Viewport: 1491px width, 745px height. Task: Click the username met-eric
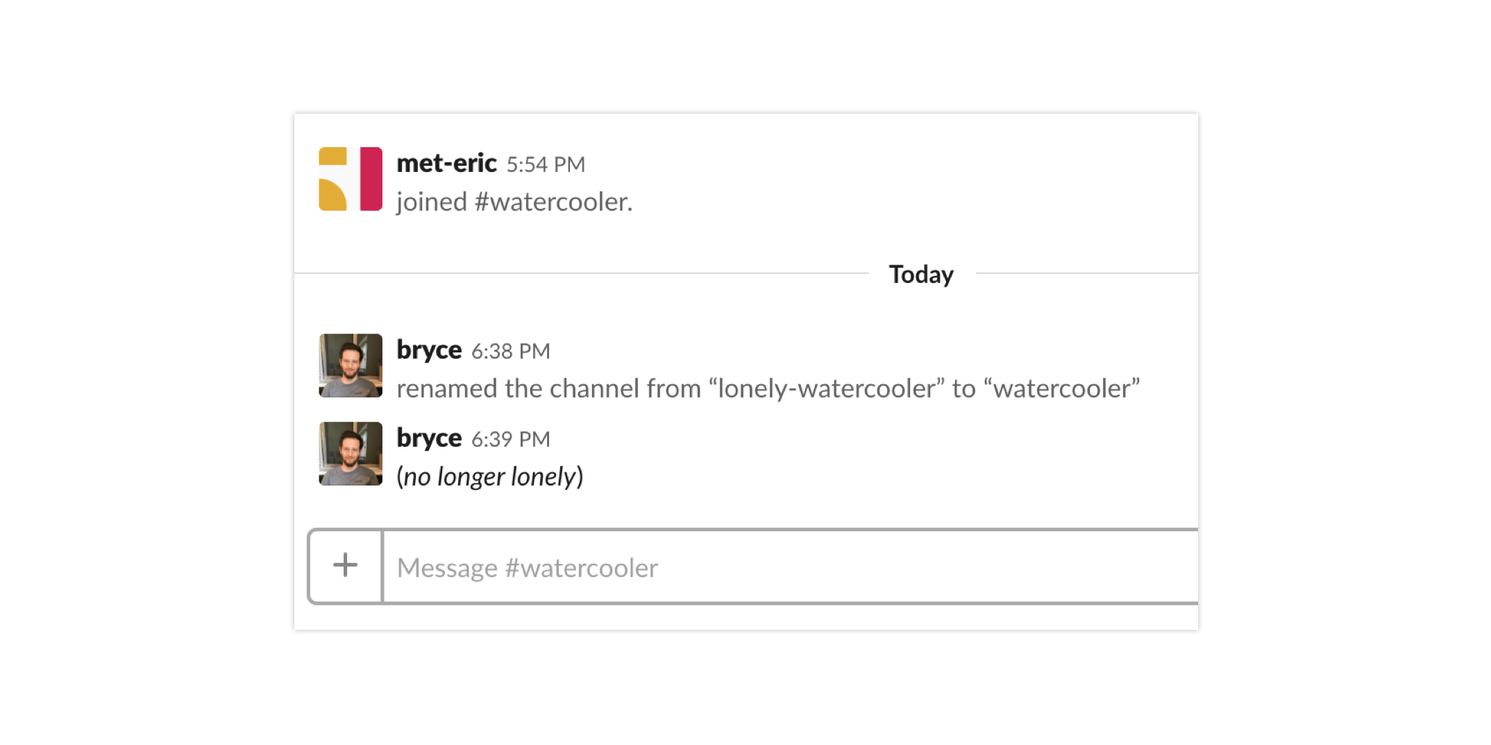point(445,162)
